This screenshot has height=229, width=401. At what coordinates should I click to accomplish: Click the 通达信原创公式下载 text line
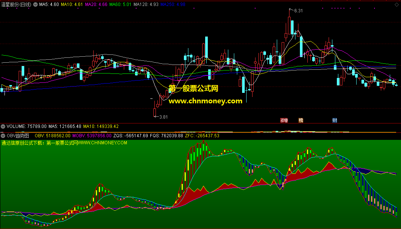pos(64,143)
